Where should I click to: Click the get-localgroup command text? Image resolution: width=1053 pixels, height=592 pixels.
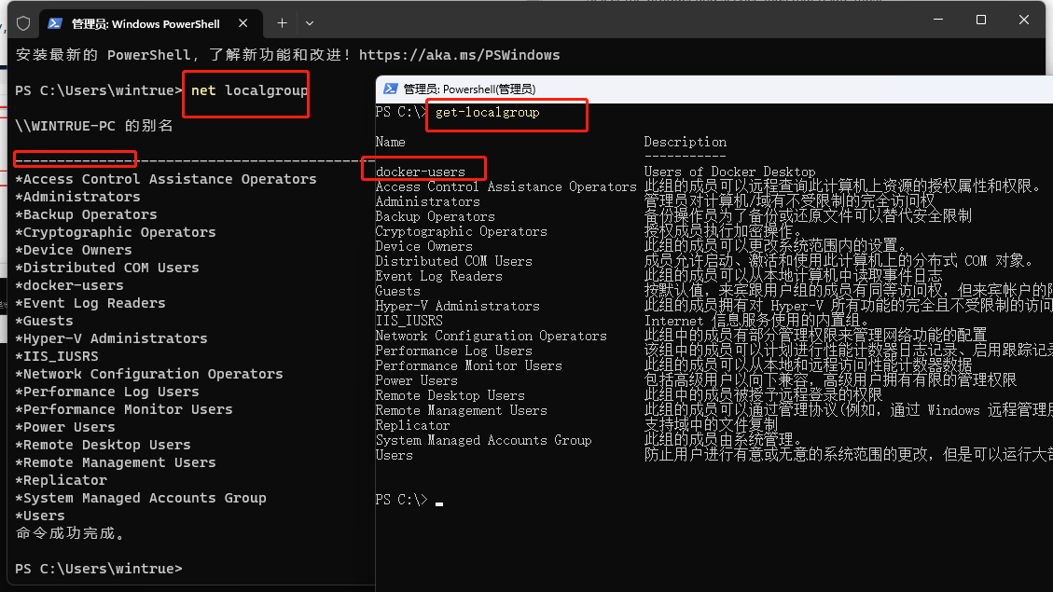(x=488, y=112)
